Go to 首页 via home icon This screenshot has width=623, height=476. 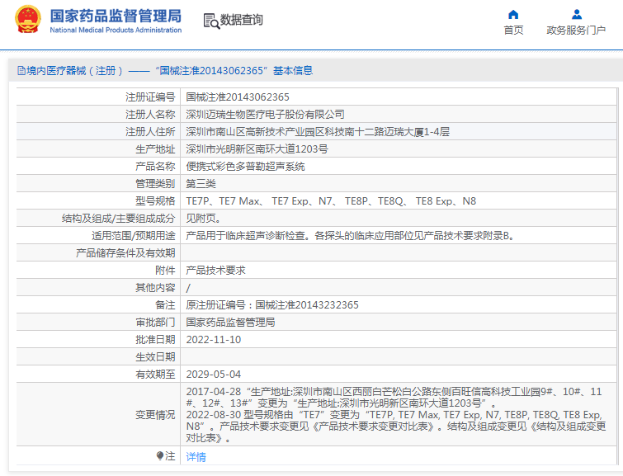tap(513, 15)
